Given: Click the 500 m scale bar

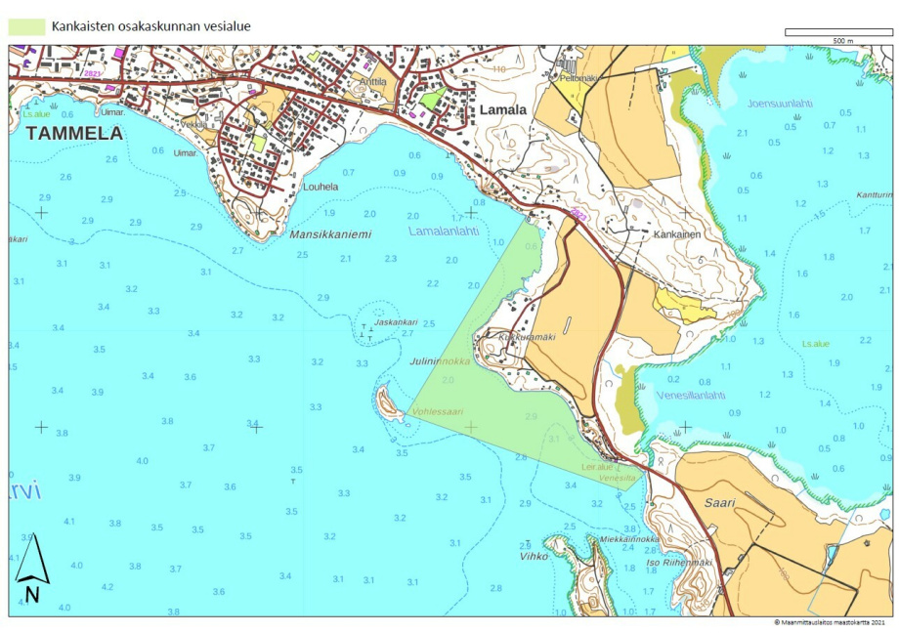Looking at the screenshot, I should [839, 32].
